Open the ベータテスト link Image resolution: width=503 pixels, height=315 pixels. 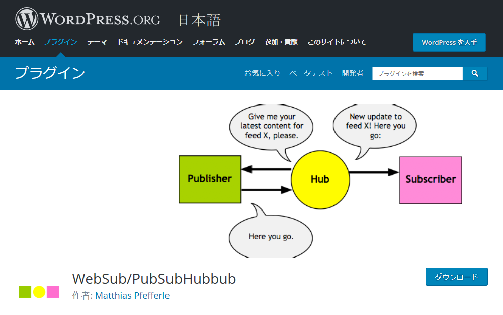(311, 73)
